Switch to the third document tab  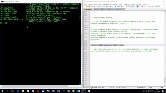coord(104,9)
